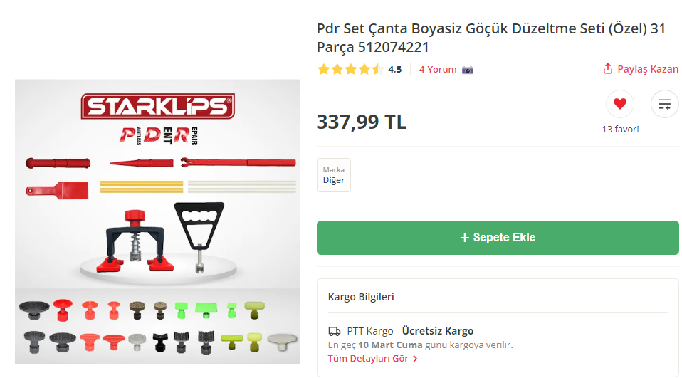Click the 337,99 TL price
The height and width of the screenshot is (378, 682).
click(362, 122)
